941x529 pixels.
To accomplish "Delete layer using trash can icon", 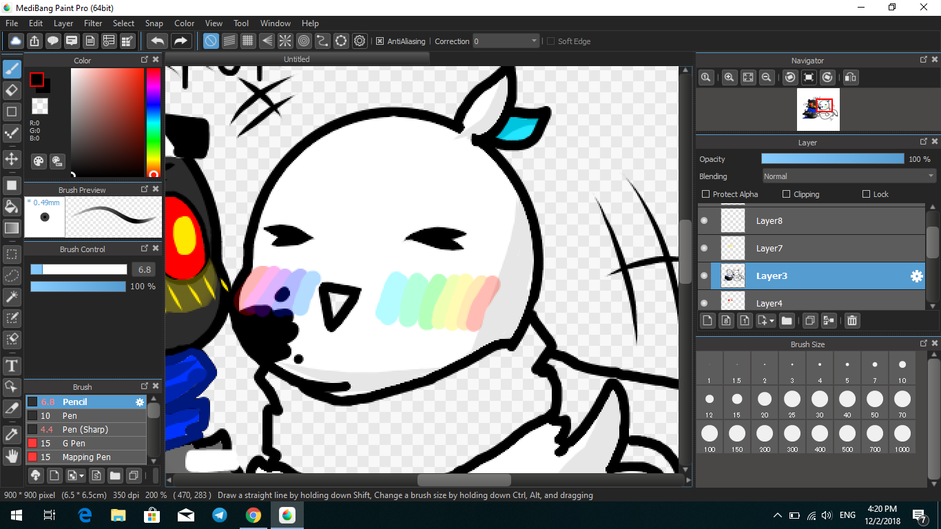I will (x=852, y=320).
